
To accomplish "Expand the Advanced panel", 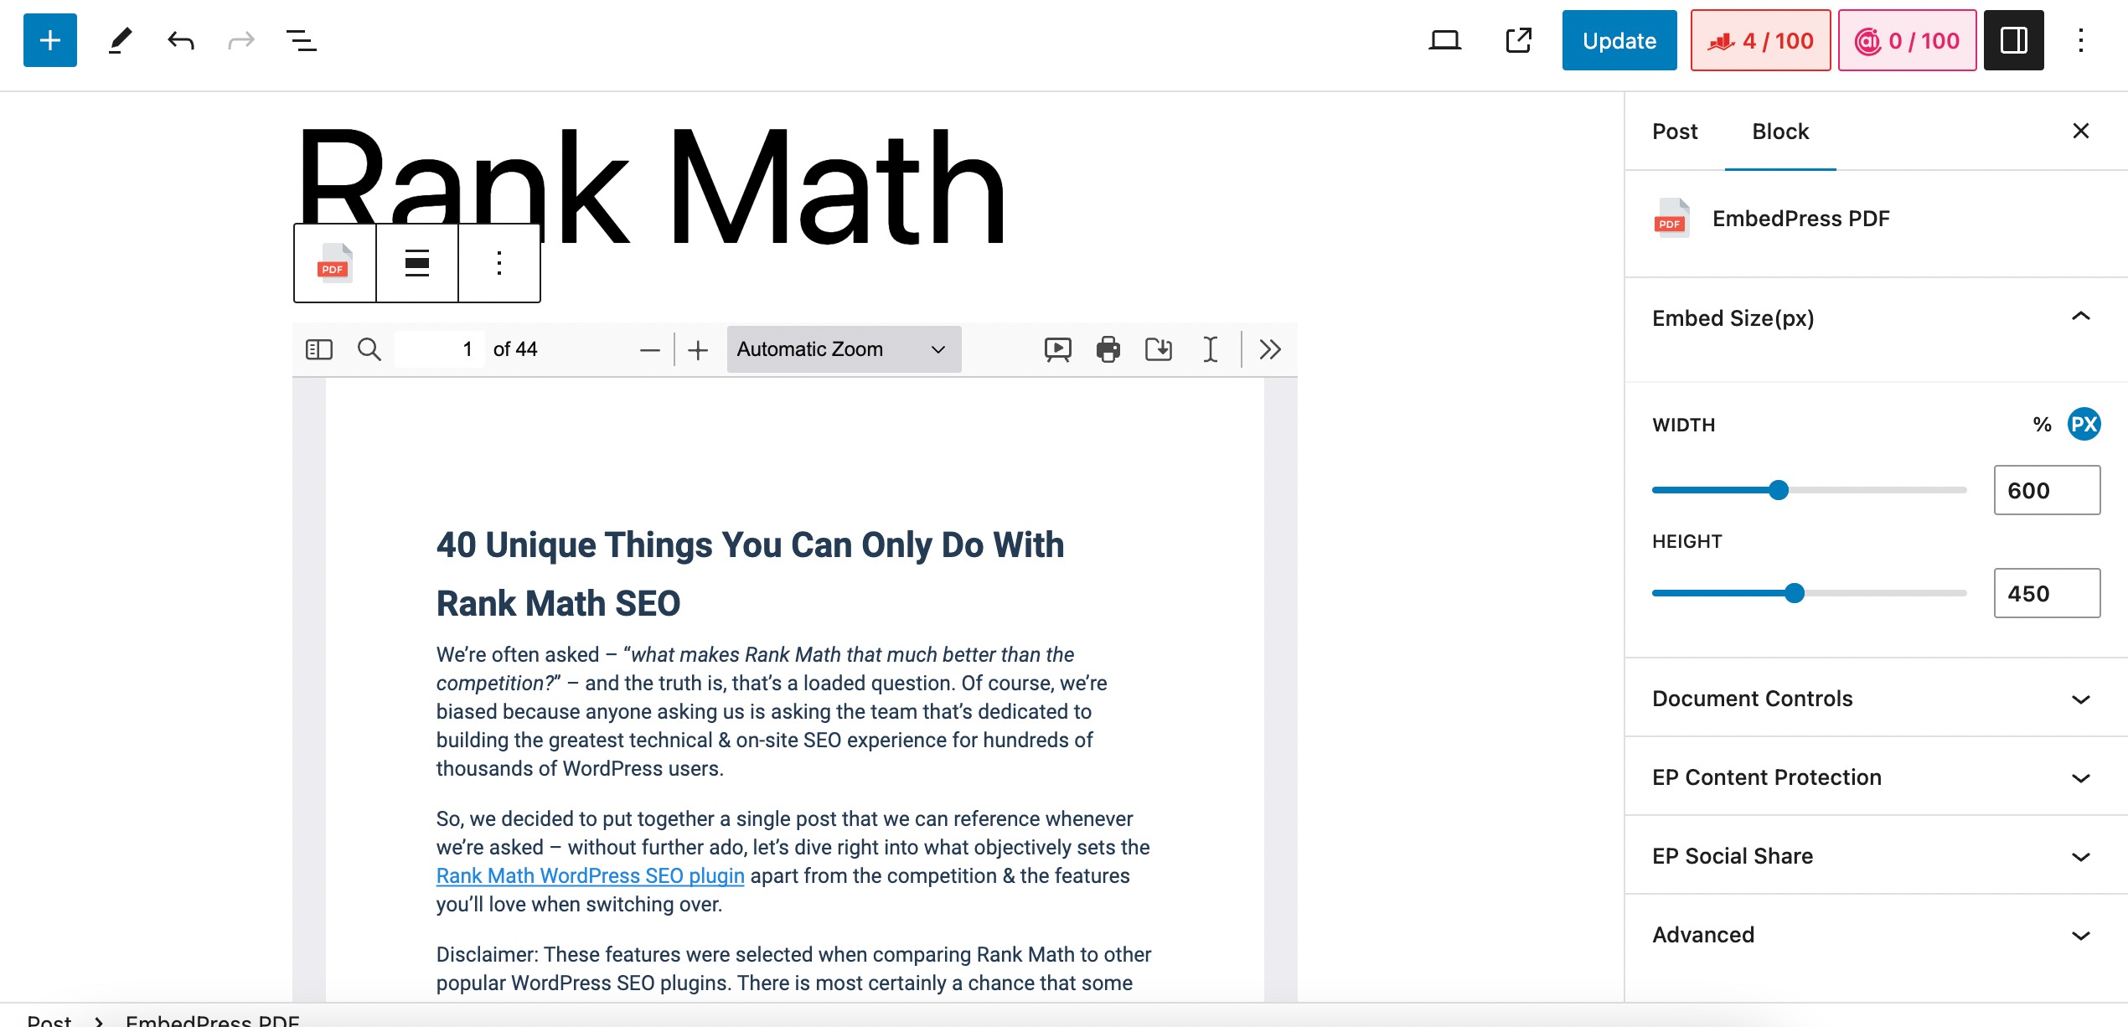I will click(1876, 935).
